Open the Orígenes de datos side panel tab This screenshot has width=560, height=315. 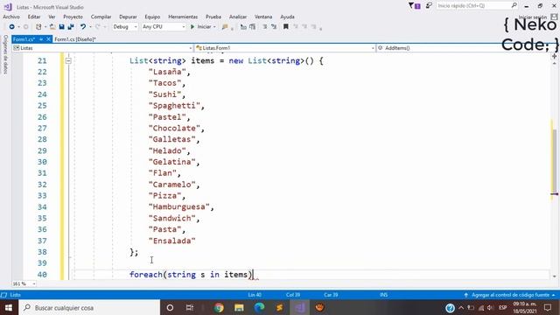[x=5, y=54]
